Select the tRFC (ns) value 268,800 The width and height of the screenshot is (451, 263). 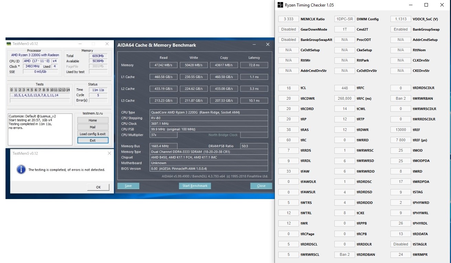point(345,98)
